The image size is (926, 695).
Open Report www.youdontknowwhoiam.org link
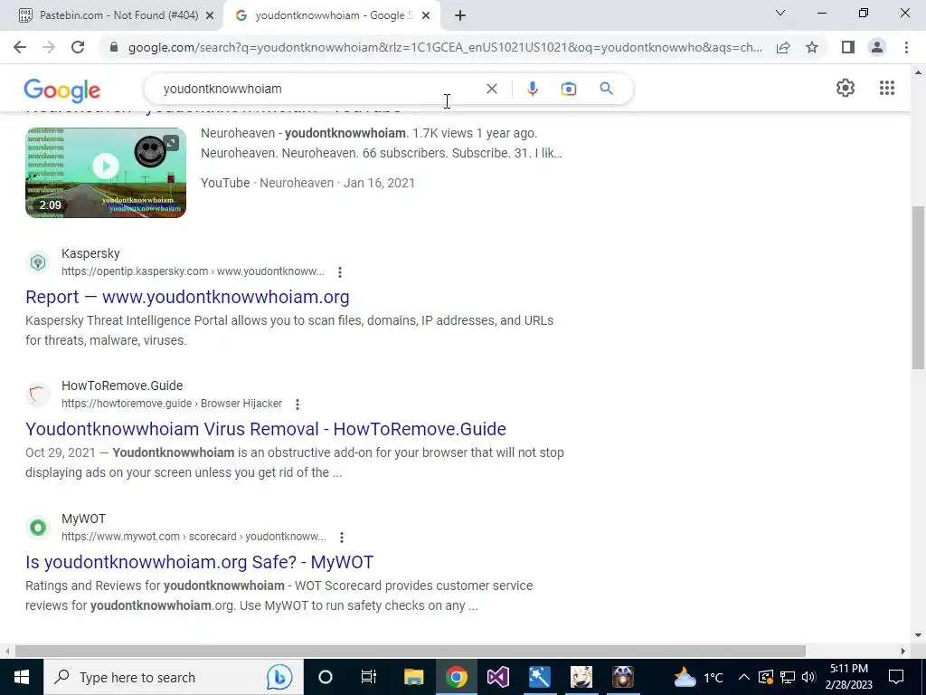click(x=187, y=297)
